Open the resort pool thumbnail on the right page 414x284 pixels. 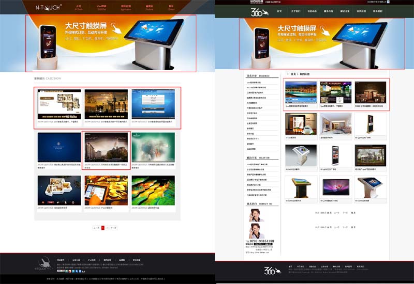pos(300,92)
